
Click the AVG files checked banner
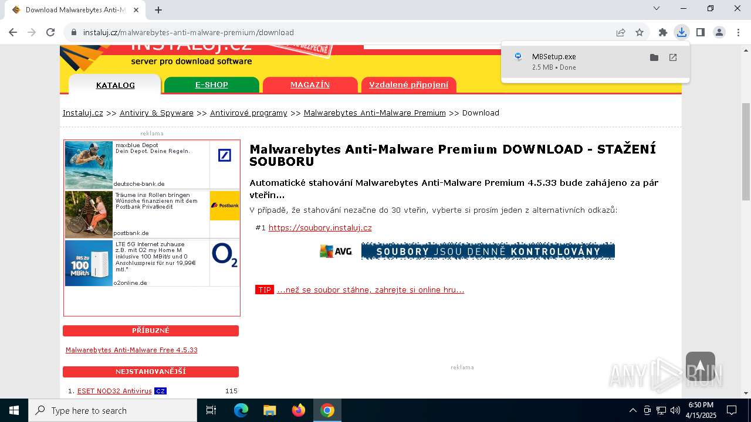coord(467,251)
